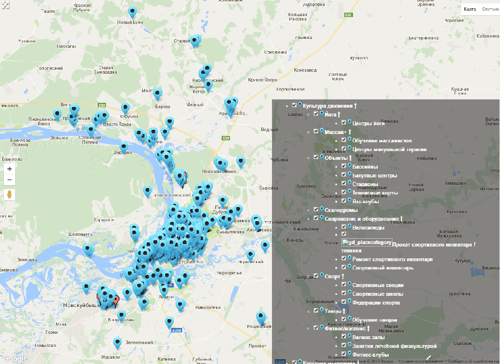Image resolution: width=500 pixels, height=364 pixels.
Task: Click the blue marker at Новый Буян
Action: tap(132, 12)
